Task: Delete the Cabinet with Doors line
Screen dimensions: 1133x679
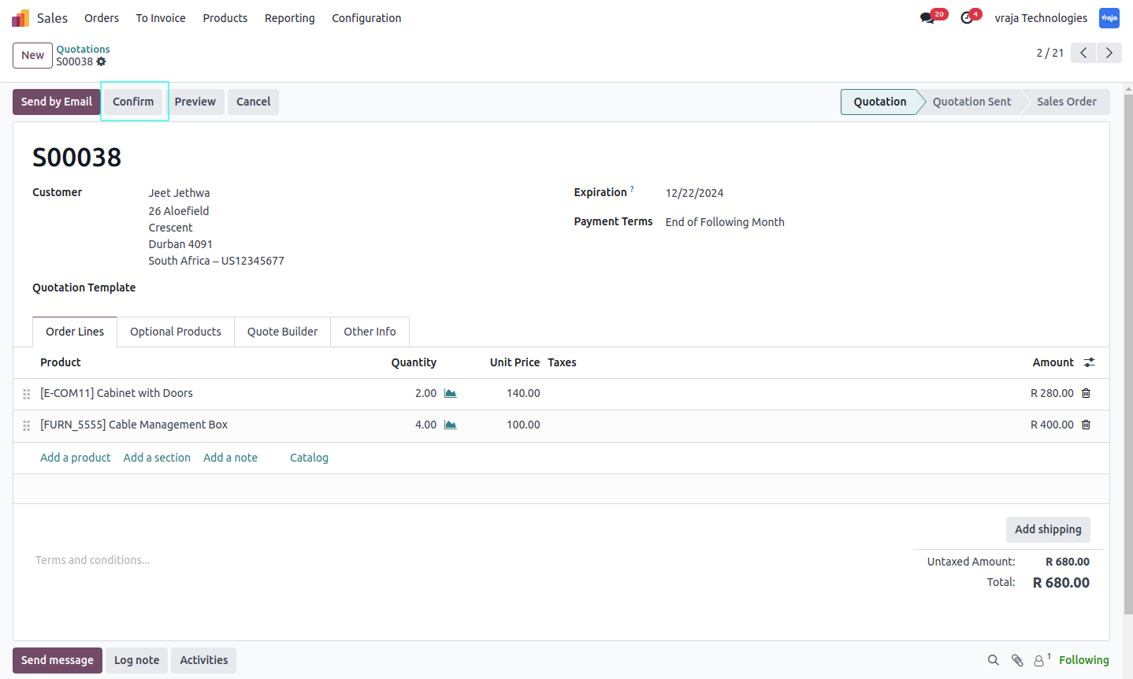Action: [1086, 393]
